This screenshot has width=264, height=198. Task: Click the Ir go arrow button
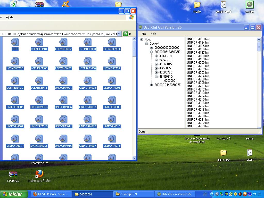[126, 34]
